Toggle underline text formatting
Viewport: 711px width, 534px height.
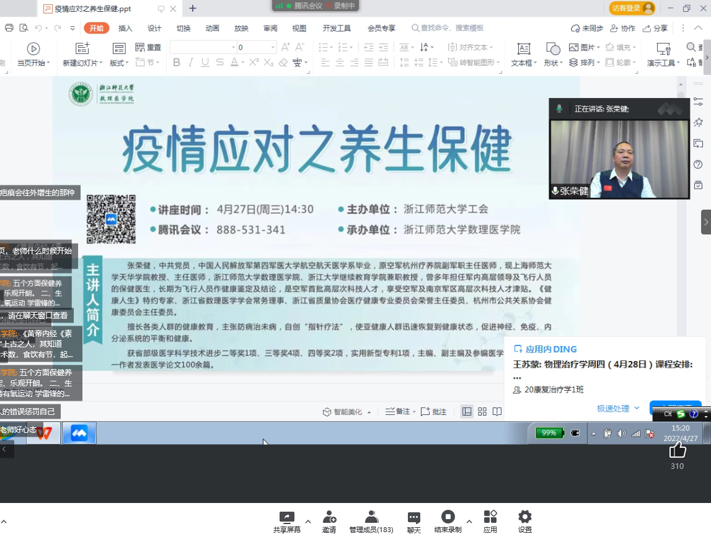tap(205, 63)
